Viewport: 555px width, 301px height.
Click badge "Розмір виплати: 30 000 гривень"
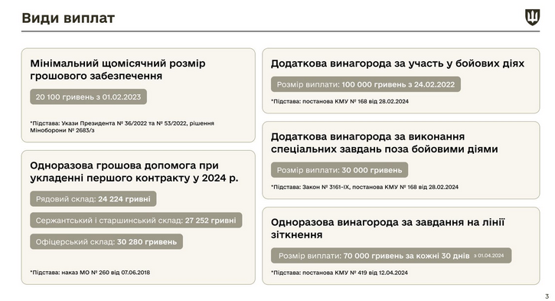coord(339,170)
